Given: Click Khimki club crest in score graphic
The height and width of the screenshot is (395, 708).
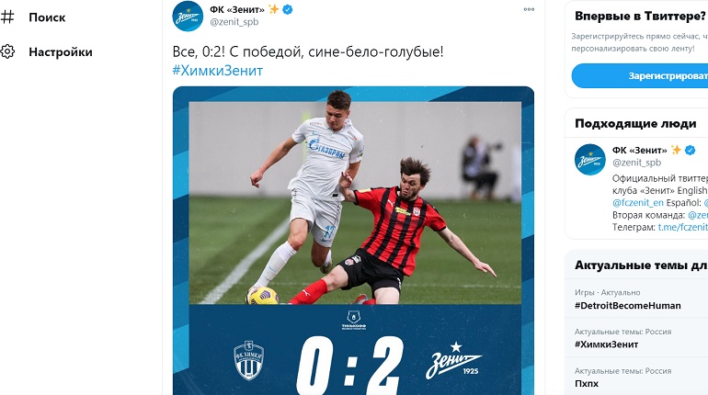Looking at the screenshot, I should pyautogui.click(x=249, y=360).
